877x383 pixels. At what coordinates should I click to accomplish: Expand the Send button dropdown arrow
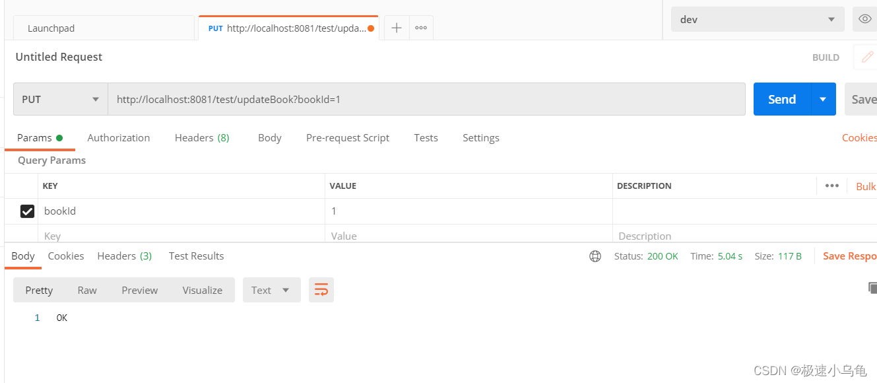[822, 98]
